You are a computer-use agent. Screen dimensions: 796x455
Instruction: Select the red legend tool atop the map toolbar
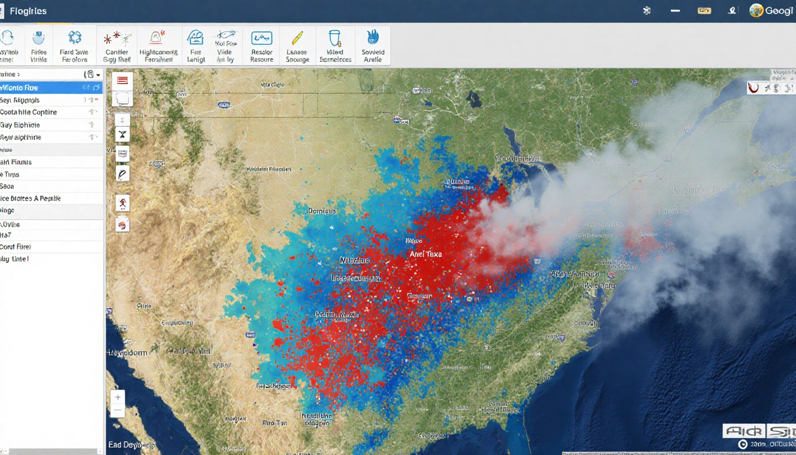(123, 81)
